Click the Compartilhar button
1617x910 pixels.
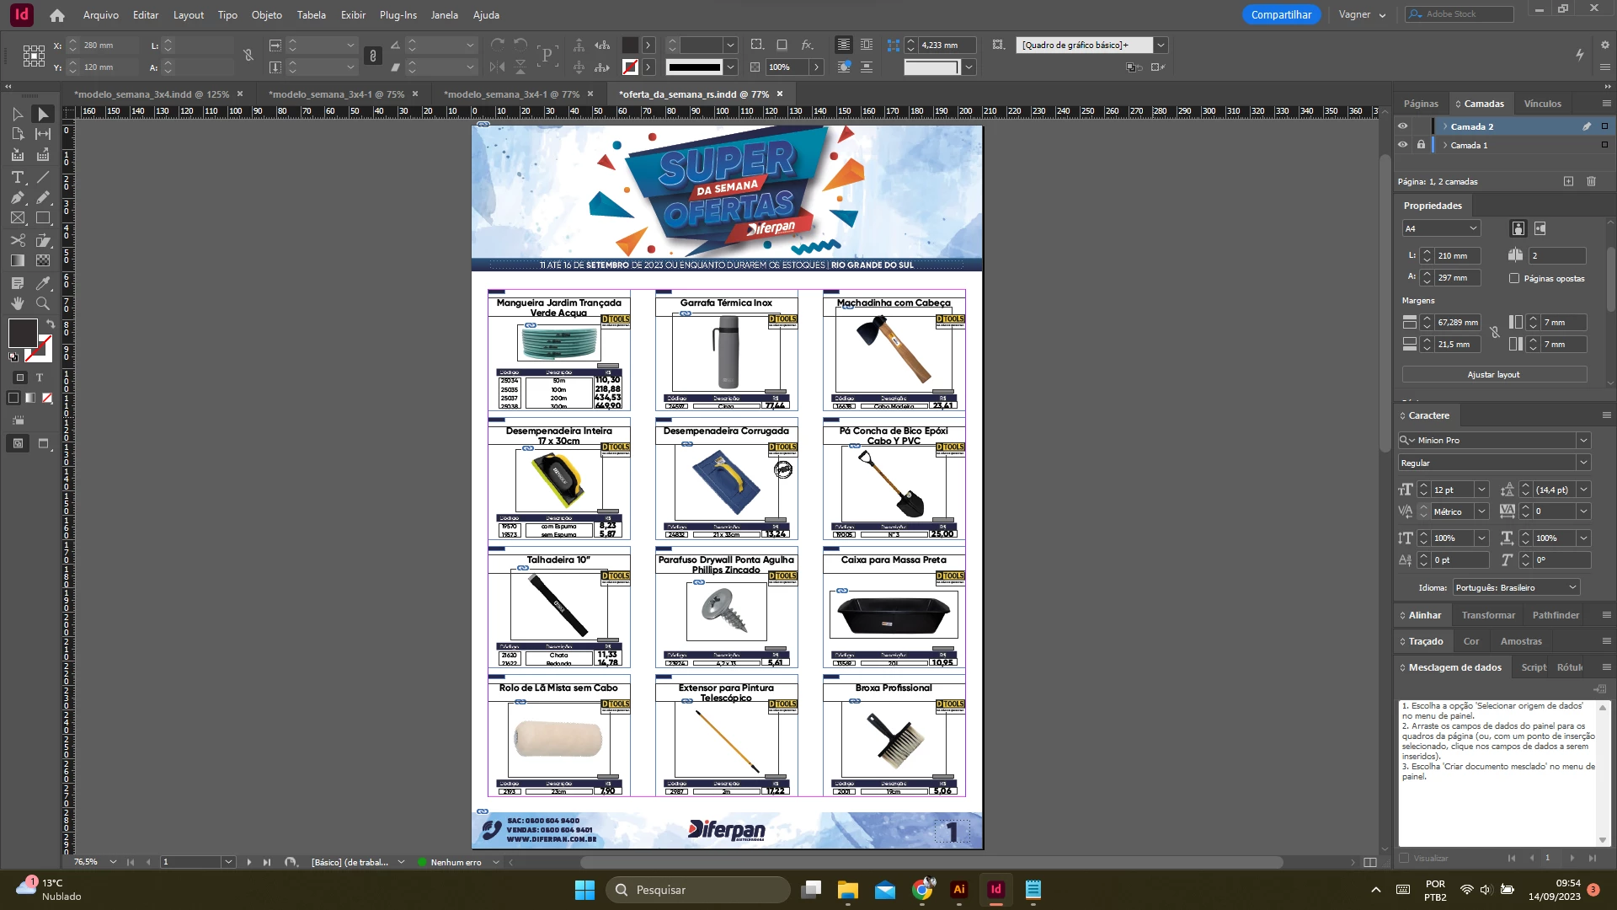pyautogui.click(x=1280, y=14)
